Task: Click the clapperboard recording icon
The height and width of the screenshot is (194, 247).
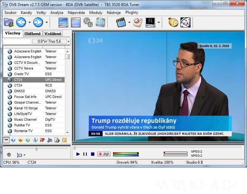Action: 121,22
